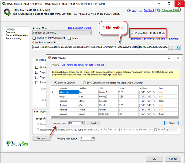Open the Read Console Output link
The height and width of the screenshot is (164, 185).
click(x=79, y=28)
